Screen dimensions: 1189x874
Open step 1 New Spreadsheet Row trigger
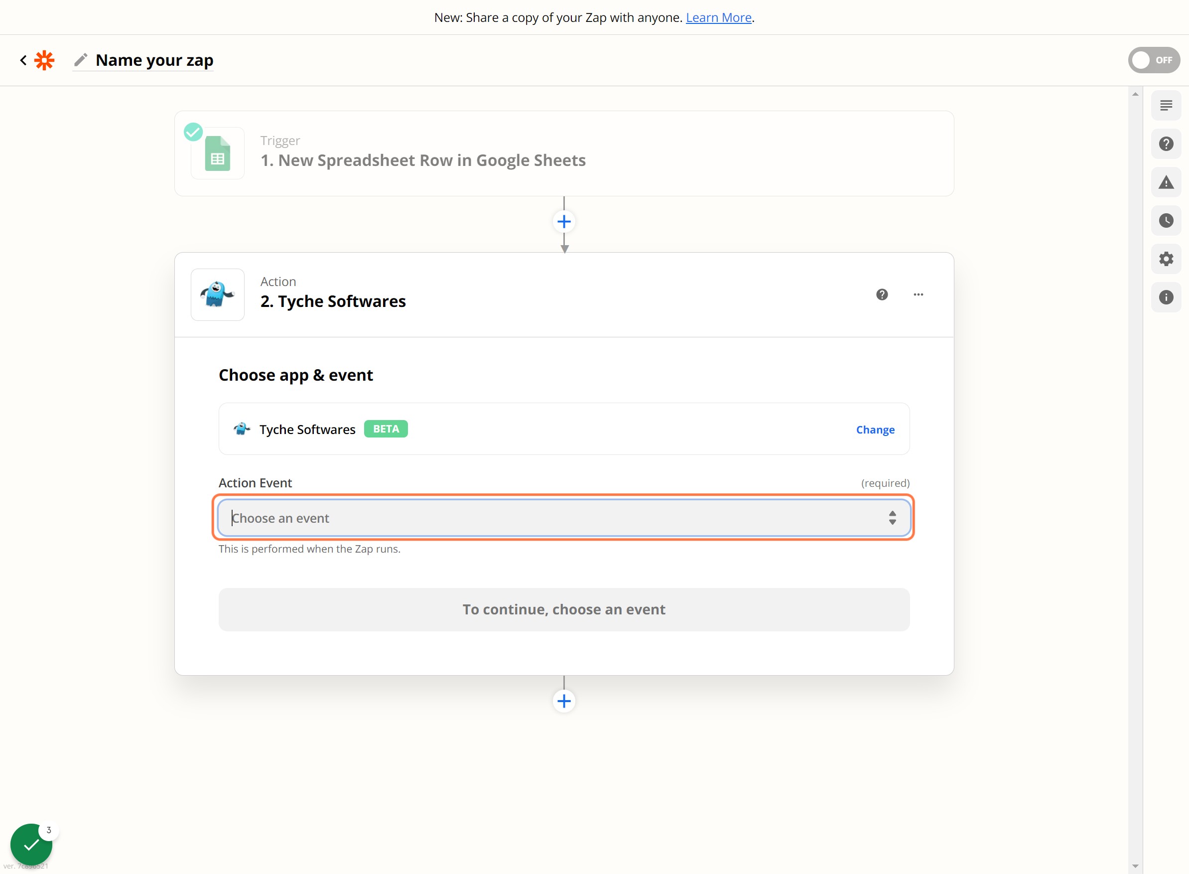(564, 153)
